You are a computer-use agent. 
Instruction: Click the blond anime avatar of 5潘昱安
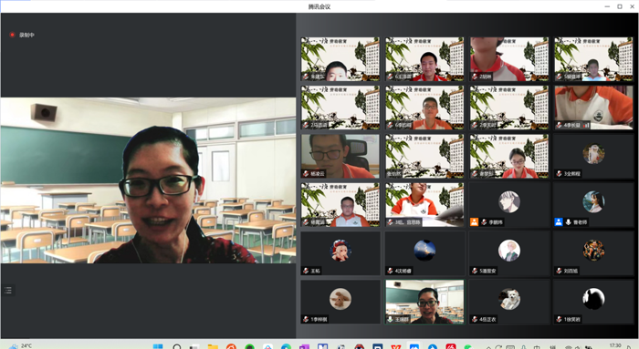coord(509,251)
